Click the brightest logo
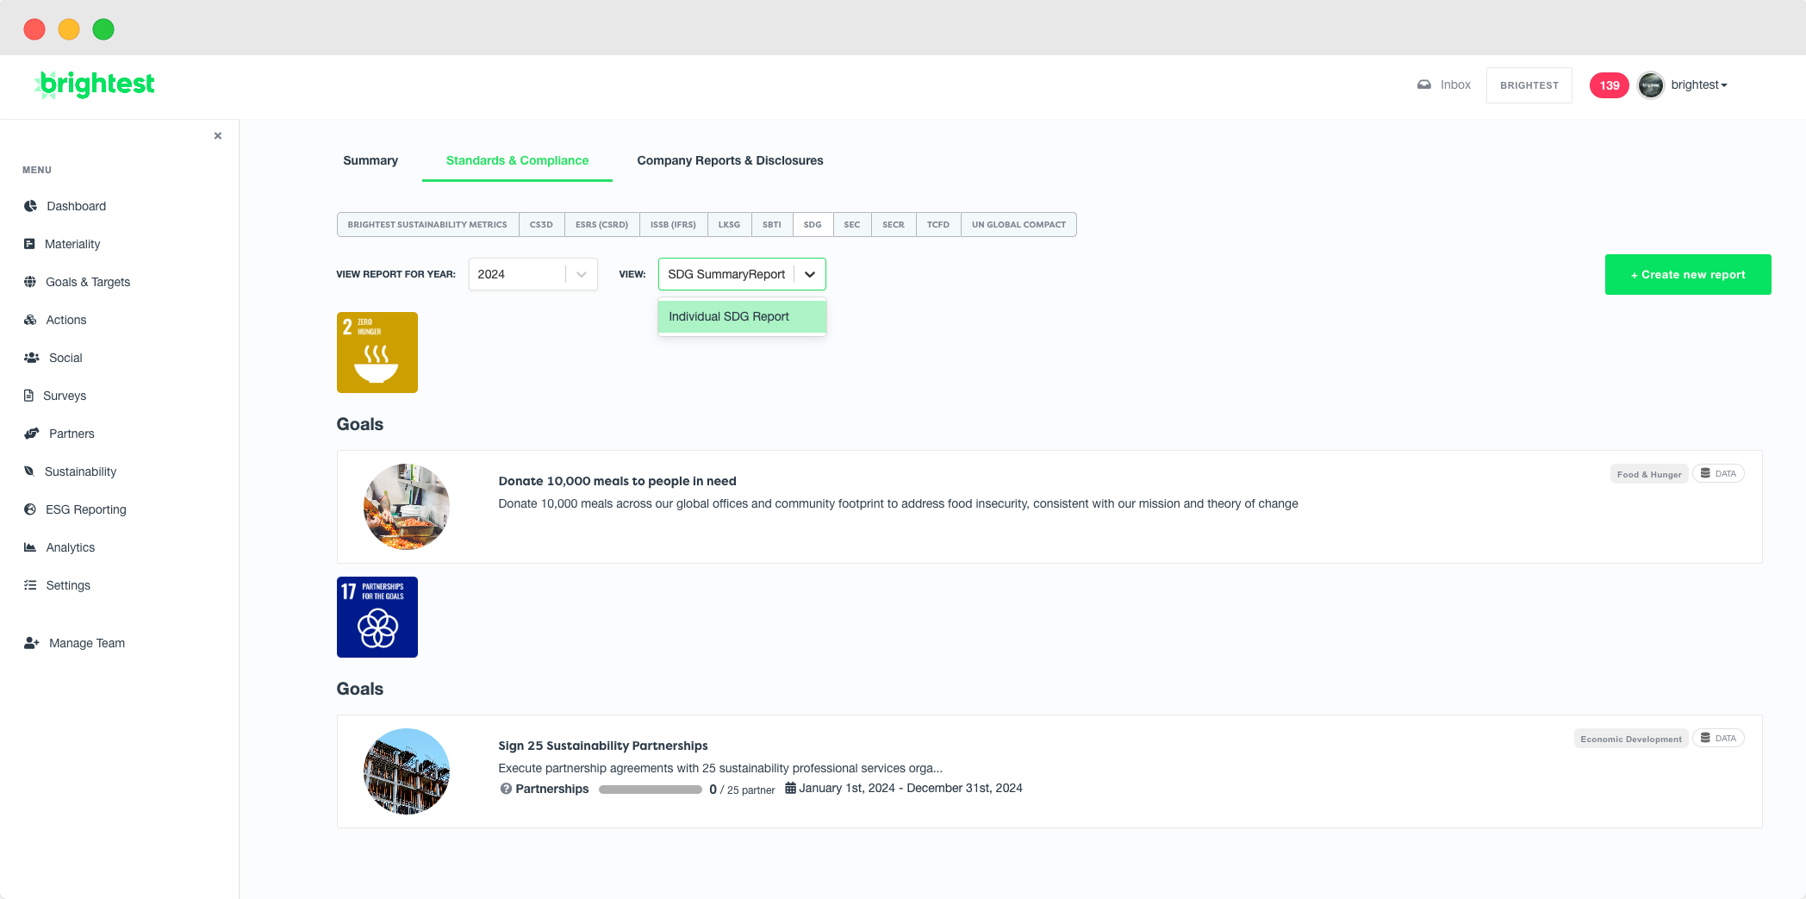This screenshot has height=899, width=1806. pyautogui.click(x=95, y=84)
